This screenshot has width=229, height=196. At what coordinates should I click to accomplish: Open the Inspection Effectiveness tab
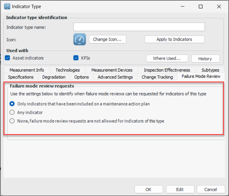pyautogui.click(x=167, y=70)
